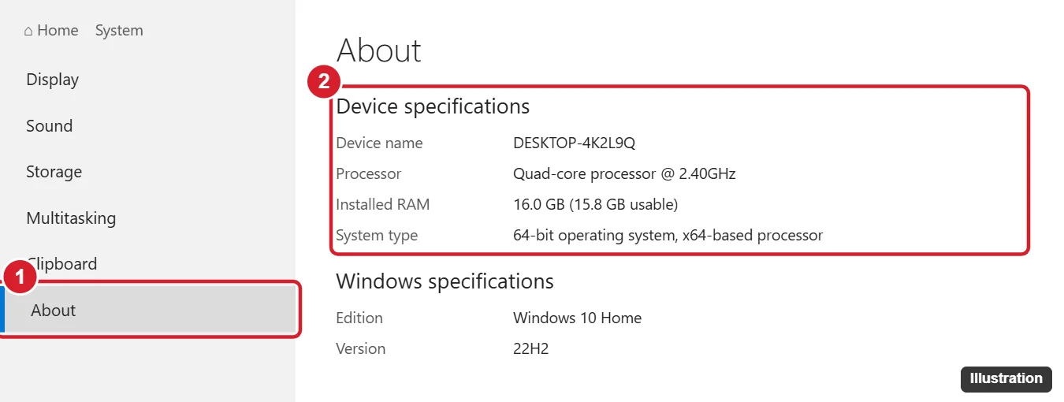Open the Sound settings page
This screenshot has height=402, width=1064.
pos(50,126)
